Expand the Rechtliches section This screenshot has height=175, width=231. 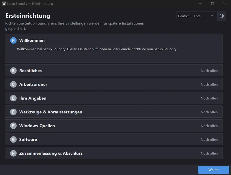click(113, 70)
